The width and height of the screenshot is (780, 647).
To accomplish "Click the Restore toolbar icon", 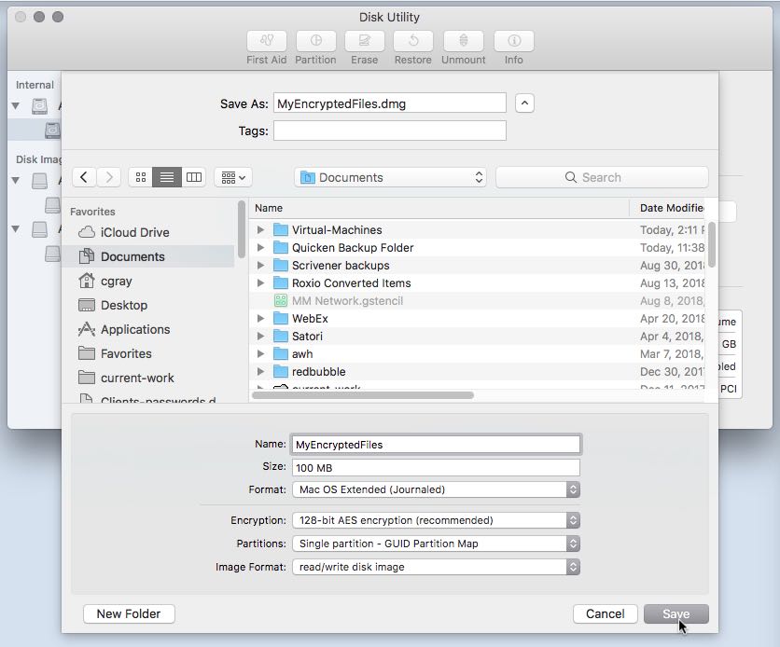I will click(x=413, y=41).
